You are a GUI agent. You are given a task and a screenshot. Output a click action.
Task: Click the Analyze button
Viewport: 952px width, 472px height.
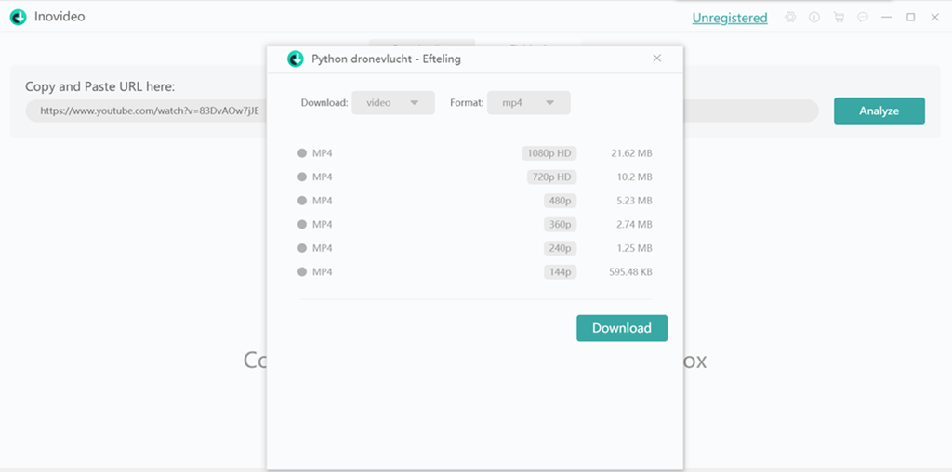pyautogui.click(x=879, y=111)
